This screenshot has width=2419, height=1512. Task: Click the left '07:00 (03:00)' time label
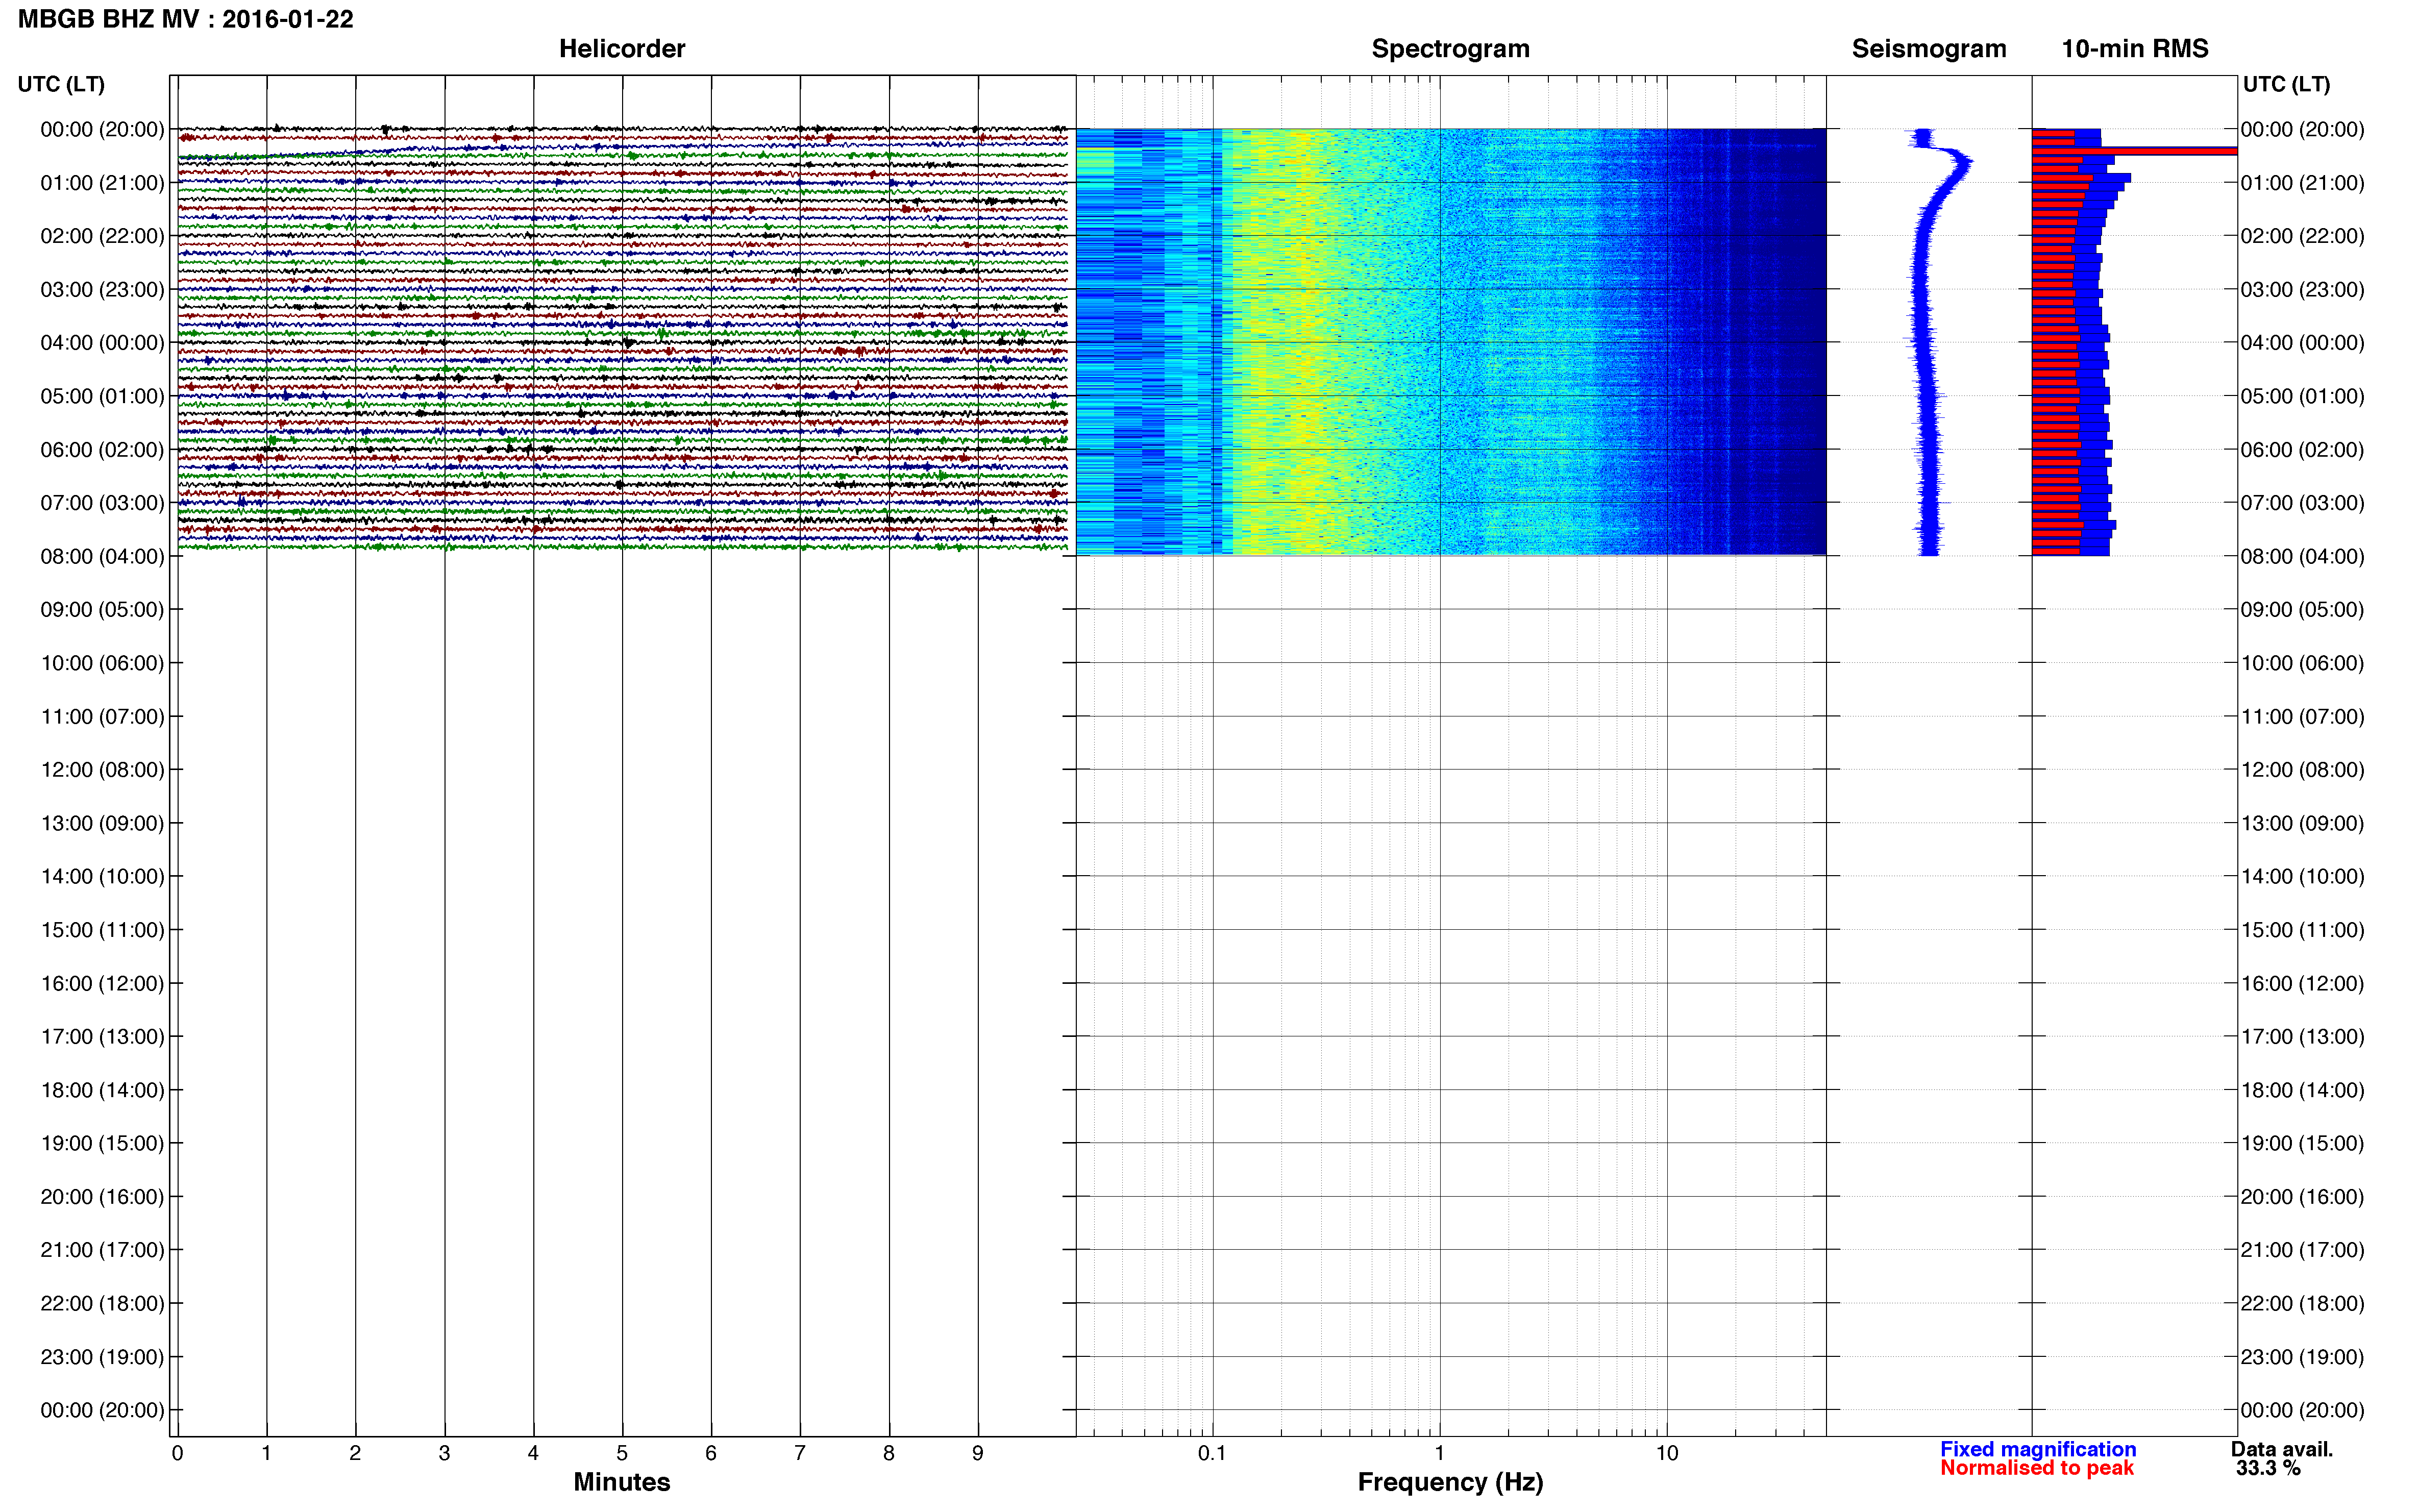tap(102, 502)
